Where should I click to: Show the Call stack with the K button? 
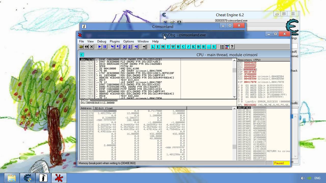pos(193,47)
